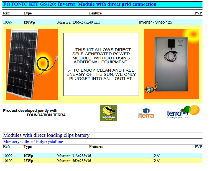212x171 pixels.
Task: Click the FOTONIC KIT GS120 title heading
Action: click(x=80, y=4)
